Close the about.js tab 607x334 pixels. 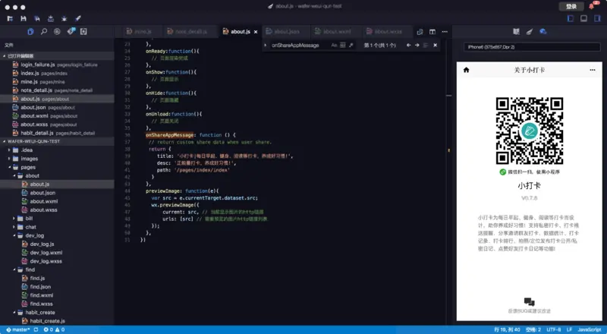pyautogui.click(x=256, y=32)
